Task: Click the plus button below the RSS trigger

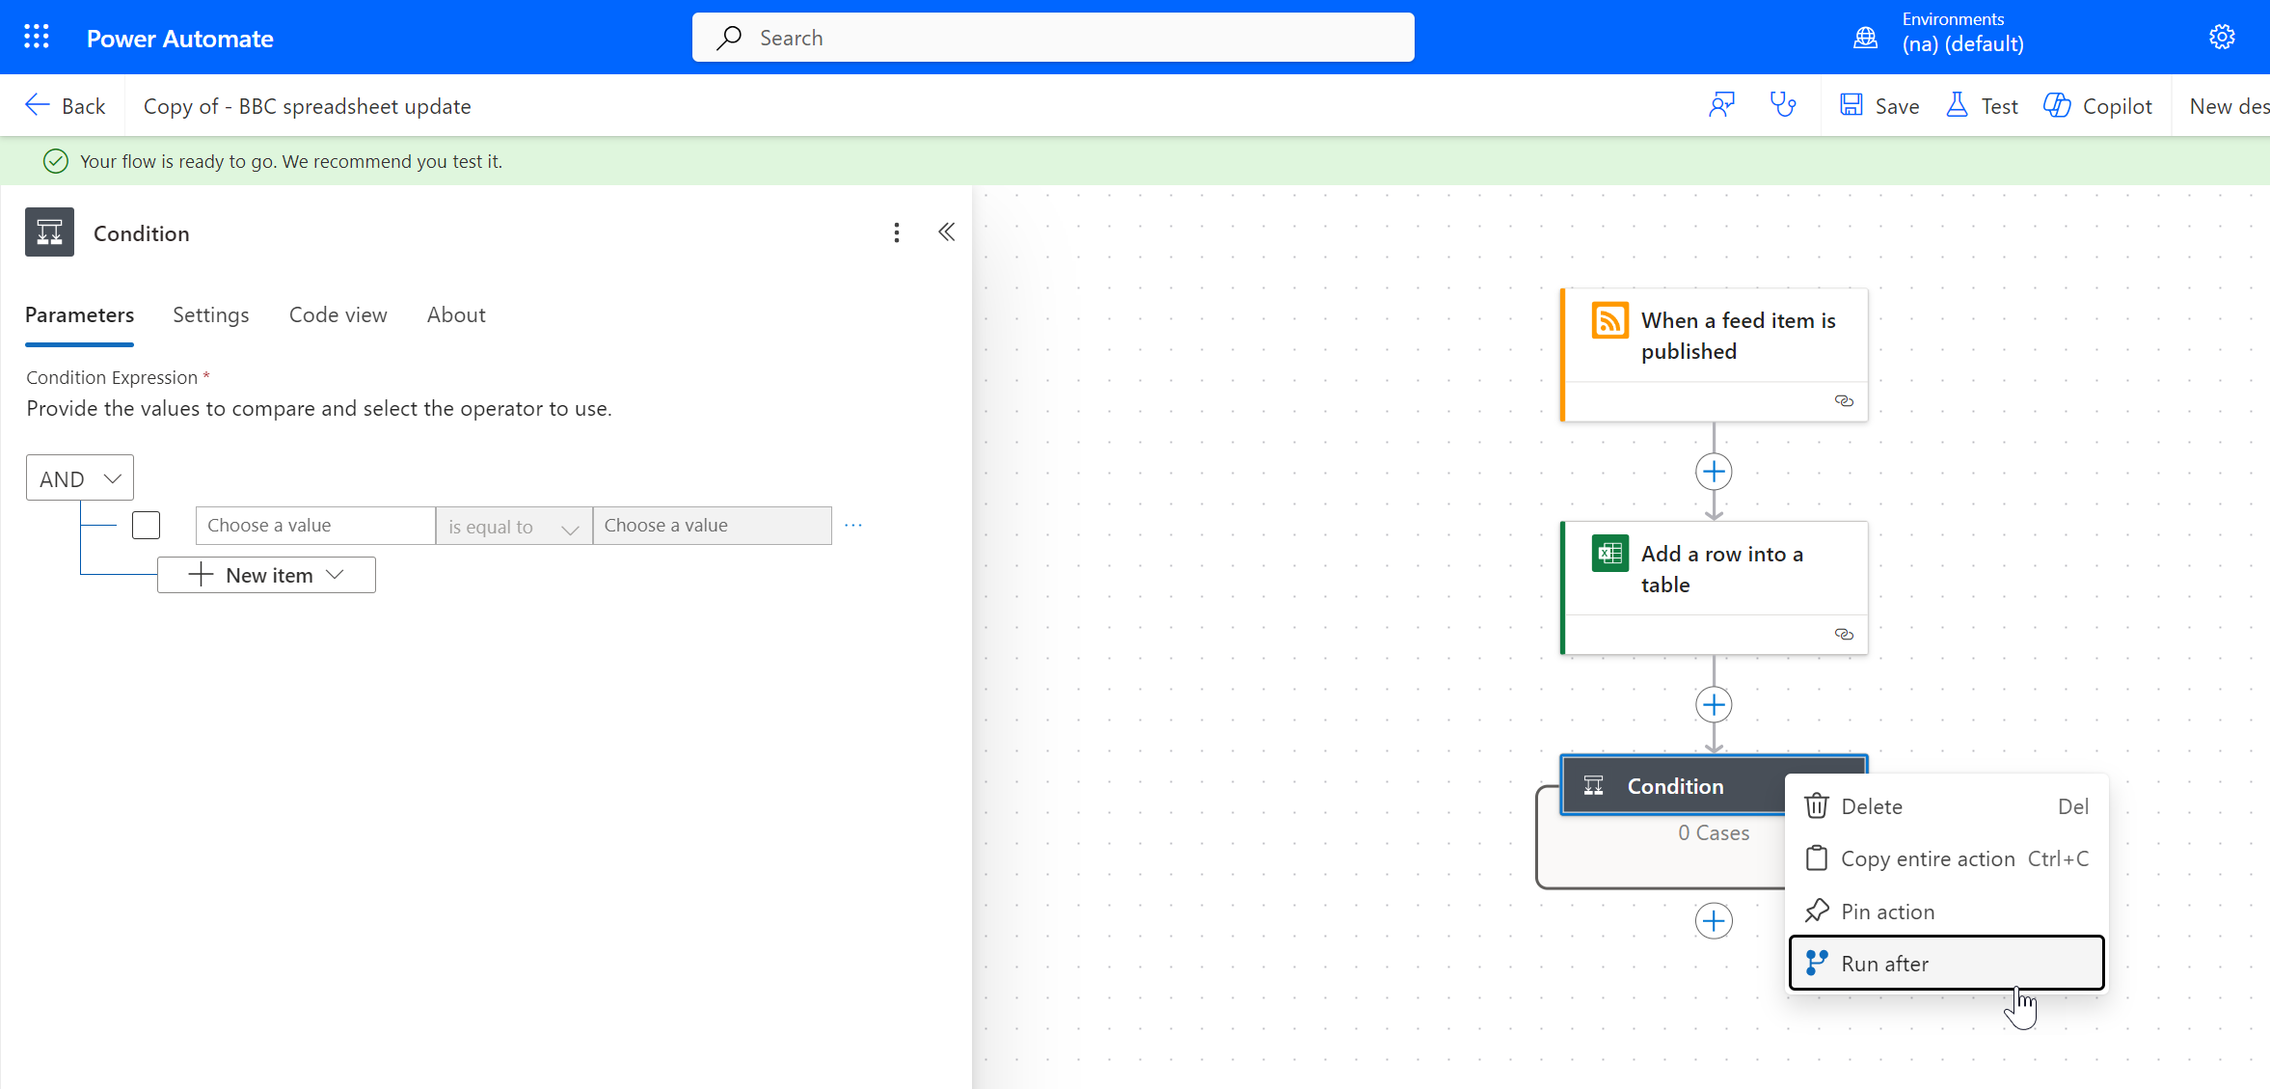Action: (1713, 472)
